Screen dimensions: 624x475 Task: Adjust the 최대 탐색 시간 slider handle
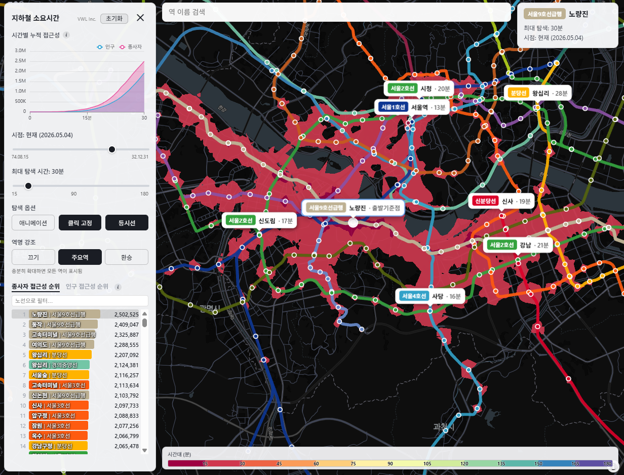pos(28,186)
